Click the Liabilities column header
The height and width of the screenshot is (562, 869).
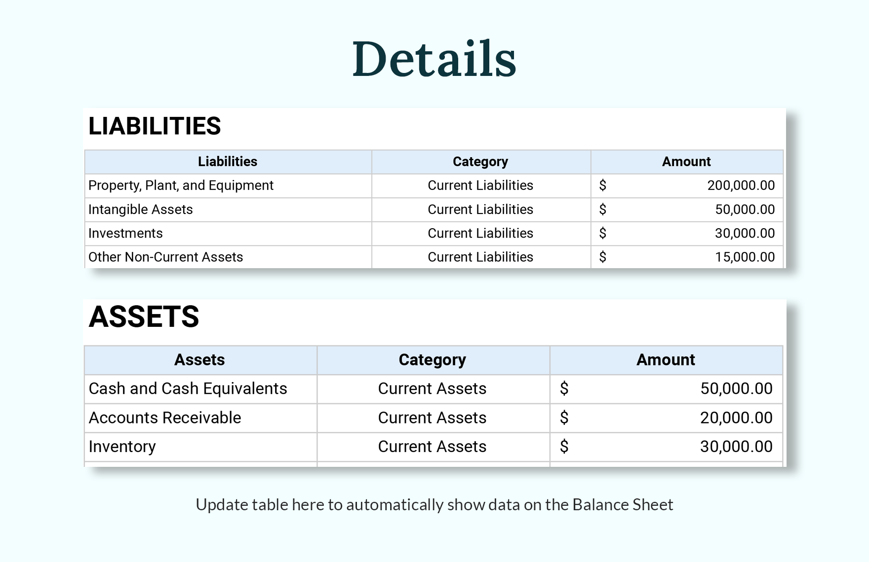pos(227,161)
